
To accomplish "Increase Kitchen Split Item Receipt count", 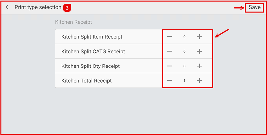I will (x=199, y=37).
